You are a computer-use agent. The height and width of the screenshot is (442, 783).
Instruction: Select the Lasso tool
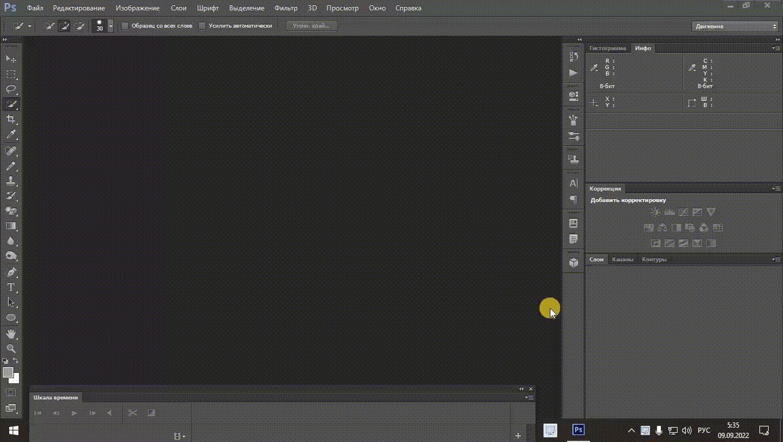[x=11, y=89]
